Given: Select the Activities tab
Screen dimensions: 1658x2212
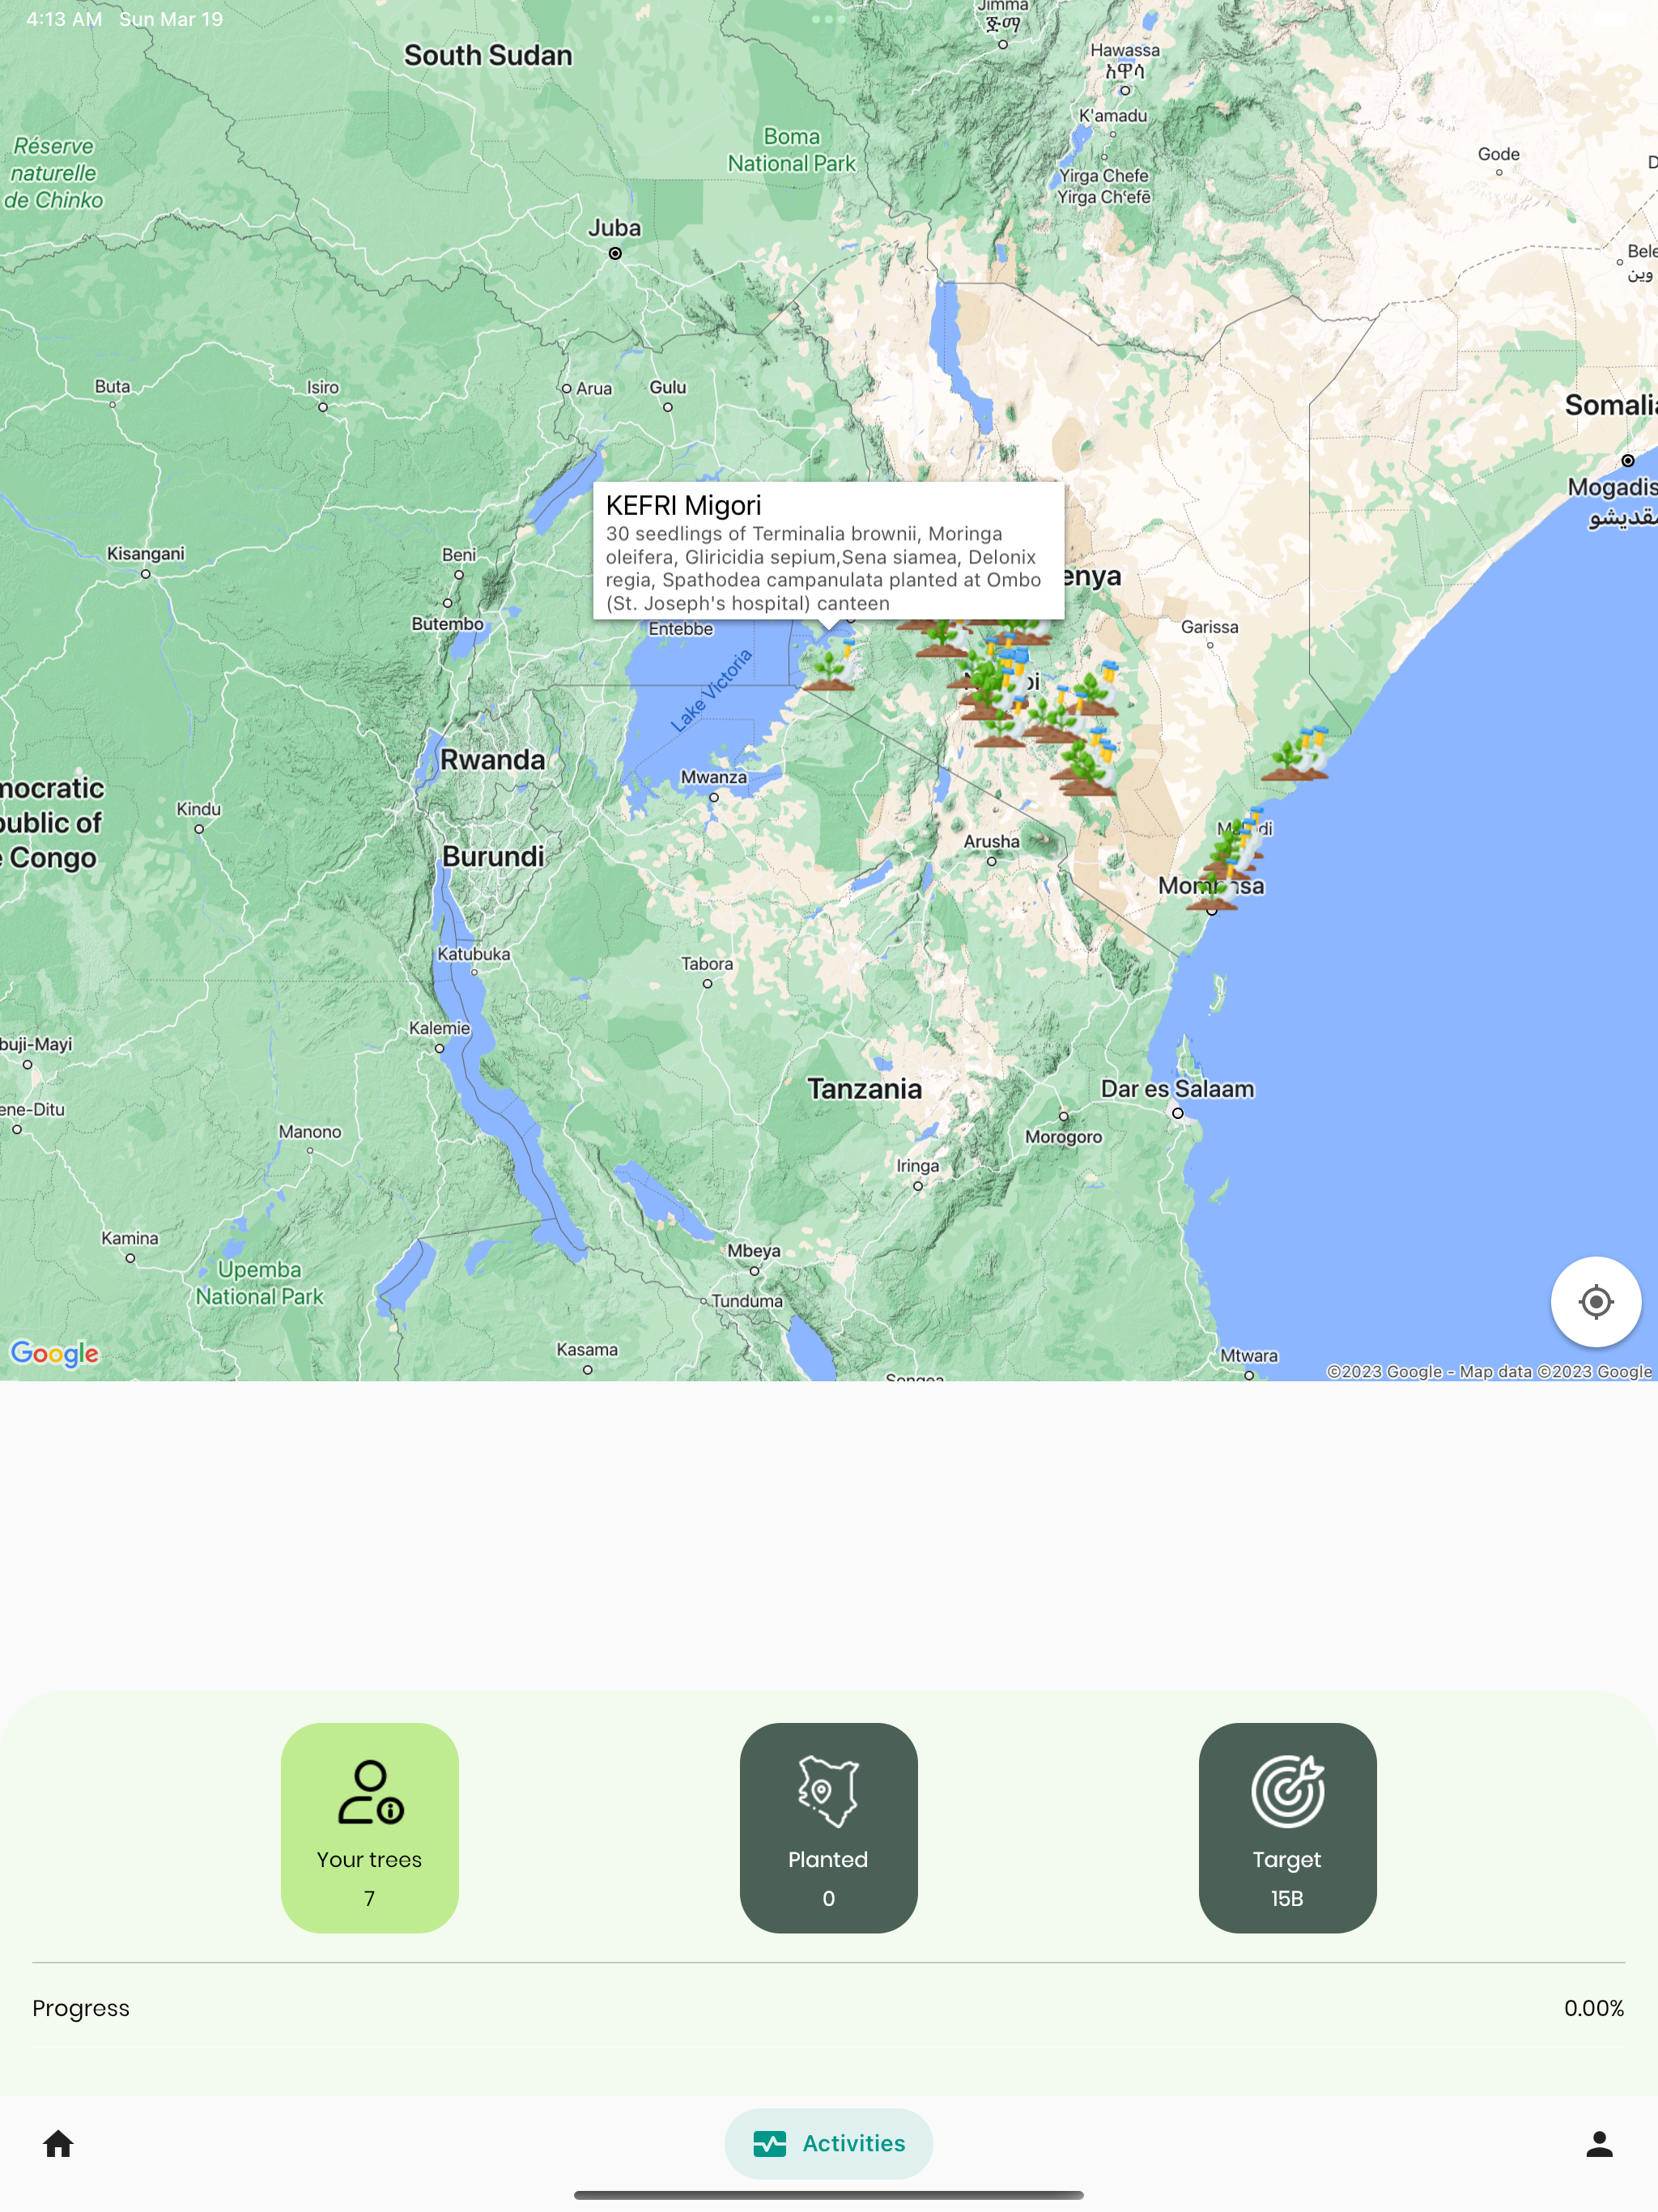Looking at the screenshot, I should pyautogui.click(x=828, y=2143).
